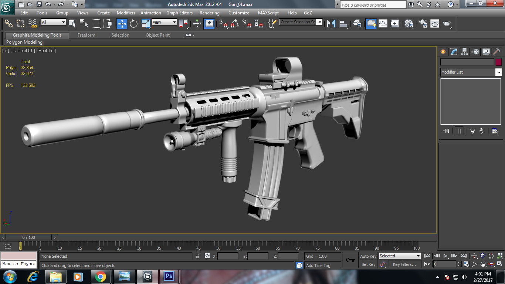Toggle Angle Snap on
Screen dimensions: 505x284
(x=234, y=24)
